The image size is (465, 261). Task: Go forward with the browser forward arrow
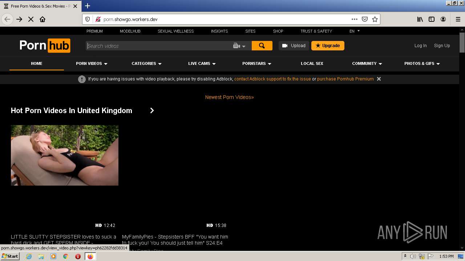[x=19, y=19]
